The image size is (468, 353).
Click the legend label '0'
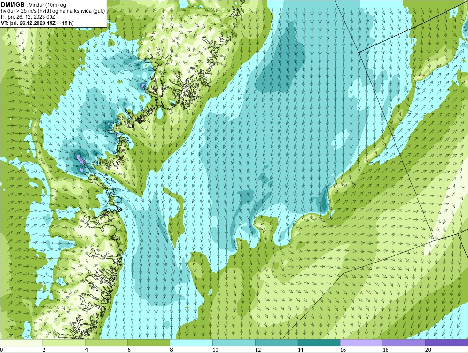tap(1, 350)
